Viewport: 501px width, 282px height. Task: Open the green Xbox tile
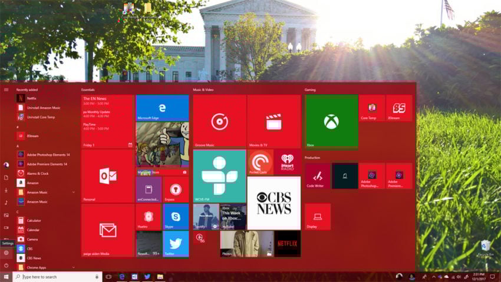pyautogui.click(x=331, y=121)
